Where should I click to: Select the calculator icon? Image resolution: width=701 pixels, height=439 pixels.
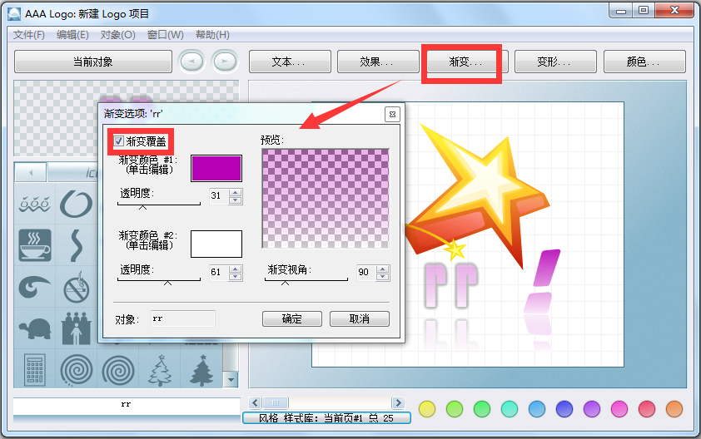[x=35, y=368]
